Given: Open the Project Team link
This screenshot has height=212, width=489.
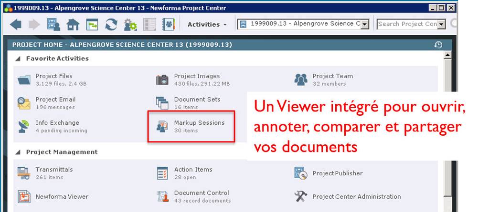Looking at the screenshot, I should point(333,76).
